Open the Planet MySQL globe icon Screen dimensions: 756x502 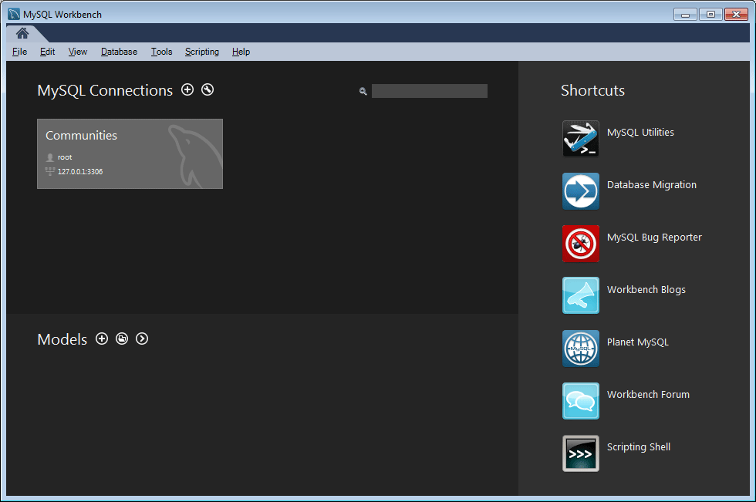(x=580, y=349)
